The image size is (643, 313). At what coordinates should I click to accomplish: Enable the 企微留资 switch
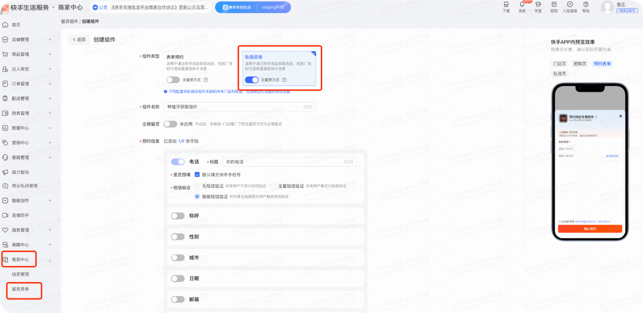click(x=171, y=124)
